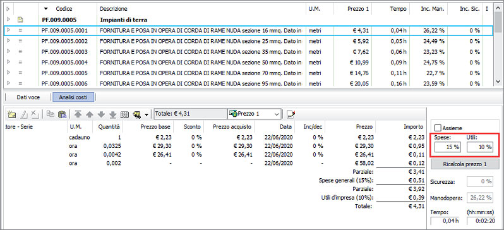
Task: Toggle the Assieme checkbox
Action: pyautogui.click(x=438, y=128)
